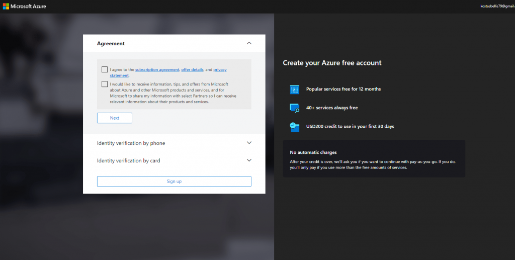The width and height of the screenshot is (515, 260).
Task: Click the calendar icon for popular services
Action: 295,90
